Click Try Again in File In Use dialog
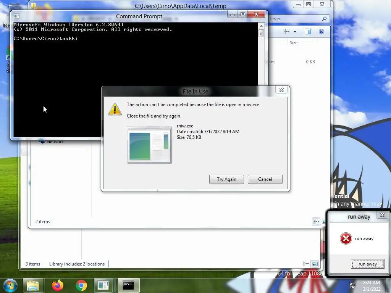391x293 pixels. 226,179
